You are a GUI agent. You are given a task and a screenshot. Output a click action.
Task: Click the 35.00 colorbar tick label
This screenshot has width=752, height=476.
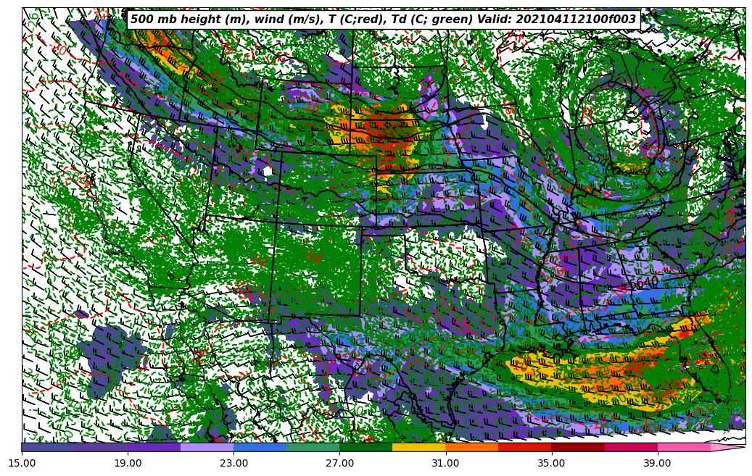pyautogui.click(x=551, y=462)
